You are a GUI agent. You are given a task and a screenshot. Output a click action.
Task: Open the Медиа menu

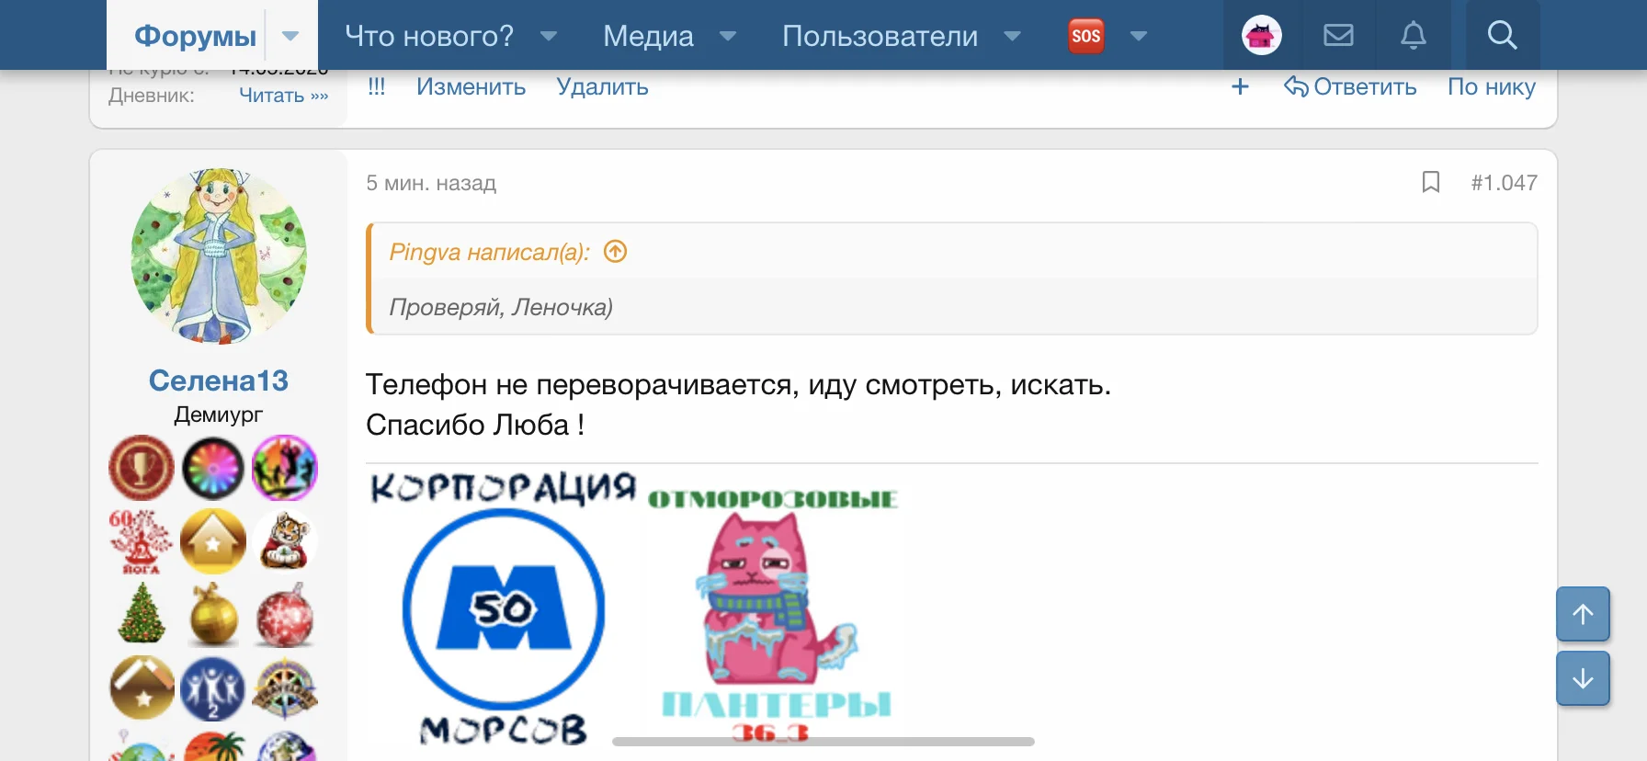coord(648,36)
